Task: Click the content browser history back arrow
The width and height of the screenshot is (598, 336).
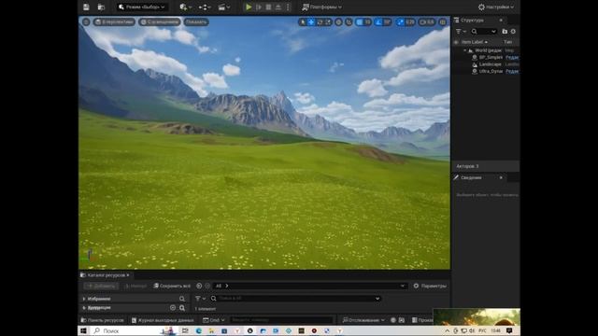Action: (199, 286)
